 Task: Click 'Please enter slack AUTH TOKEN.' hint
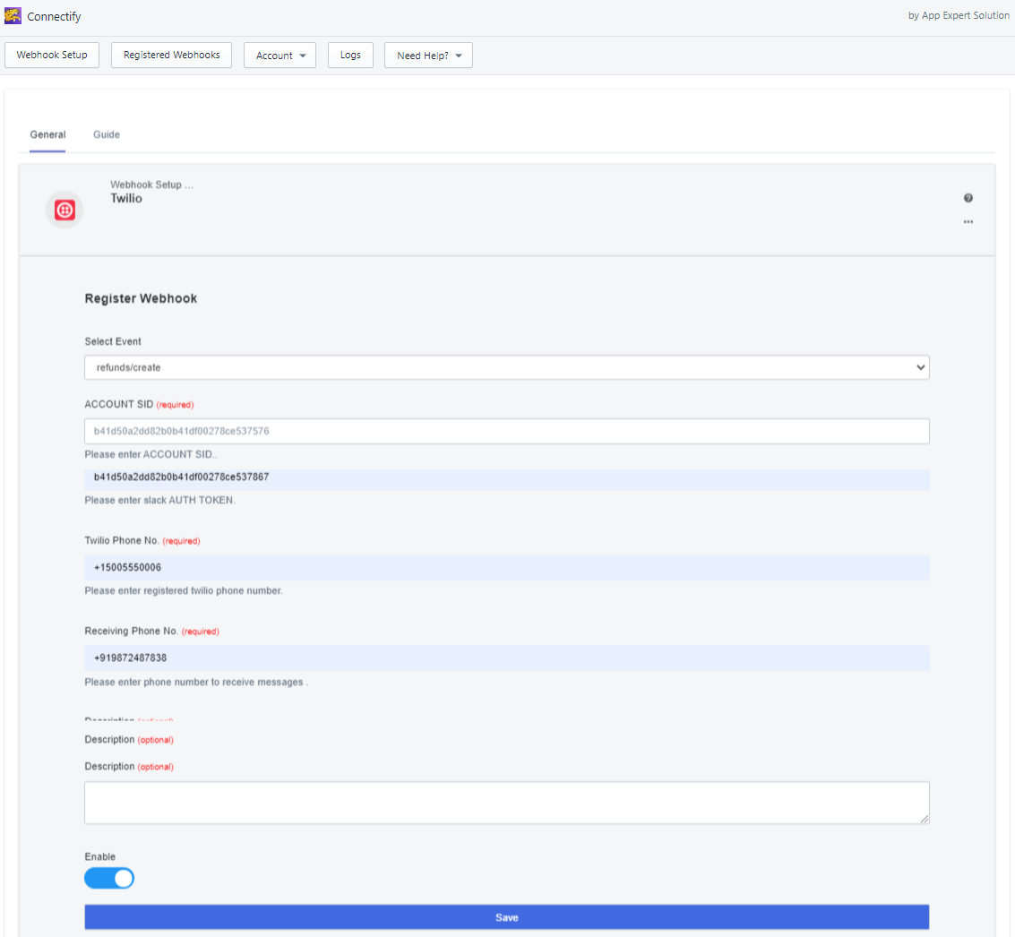point(159,500)
